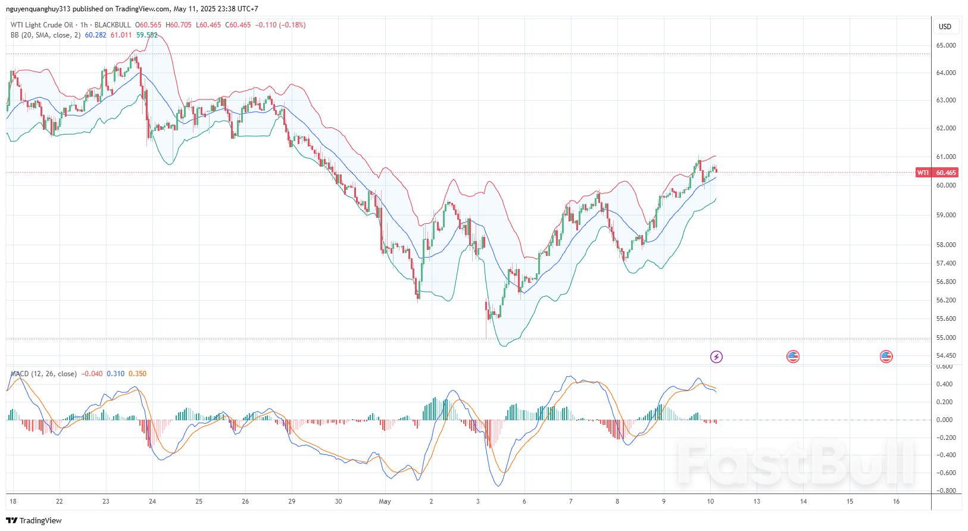
Task: Select the MACD (12, 26, close) legend
Action: [43, 374]
